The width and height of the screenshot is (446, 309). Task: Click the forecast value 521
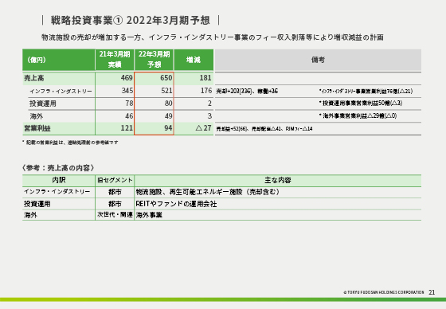[166, 91]
